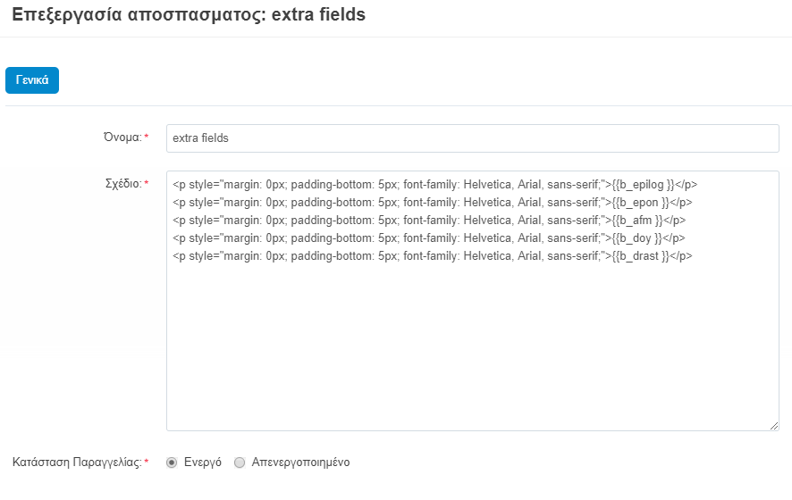Click the Όνομα field label
Viewport: 792px width, 500px height.
(122, 137)
